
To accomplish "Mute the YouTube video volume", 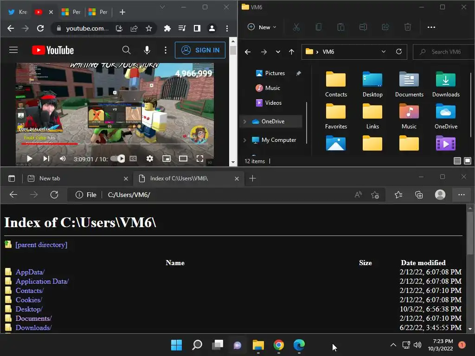I will [63, 159].
